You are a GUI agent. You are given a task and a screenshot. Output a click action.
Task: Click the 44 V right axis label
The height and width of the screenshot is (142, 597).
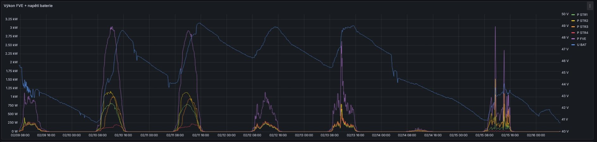pyautogui.click(x=565, y=84)
